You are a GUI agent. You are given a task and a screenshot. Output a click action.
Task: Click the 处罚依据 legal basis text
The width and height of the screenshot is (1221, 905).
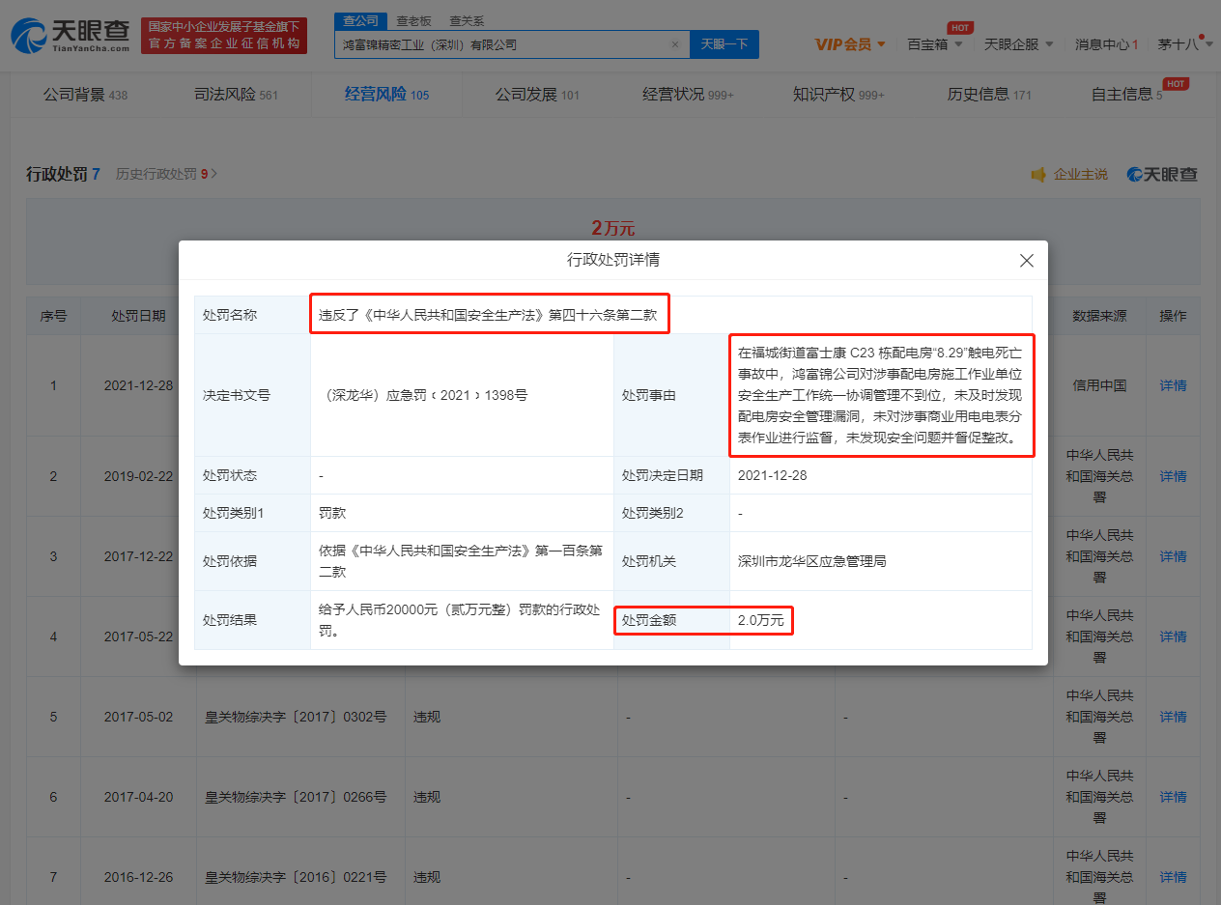click(x=461, y=561)
